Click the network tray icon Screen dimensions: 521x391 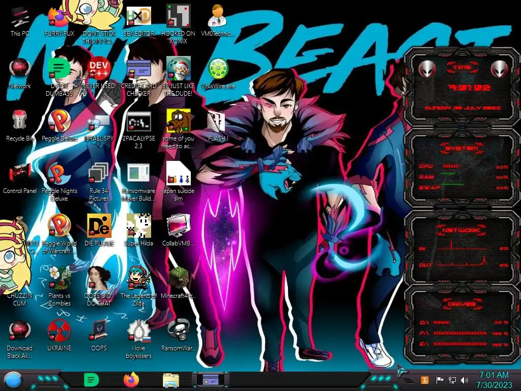[x=452, y=380]
